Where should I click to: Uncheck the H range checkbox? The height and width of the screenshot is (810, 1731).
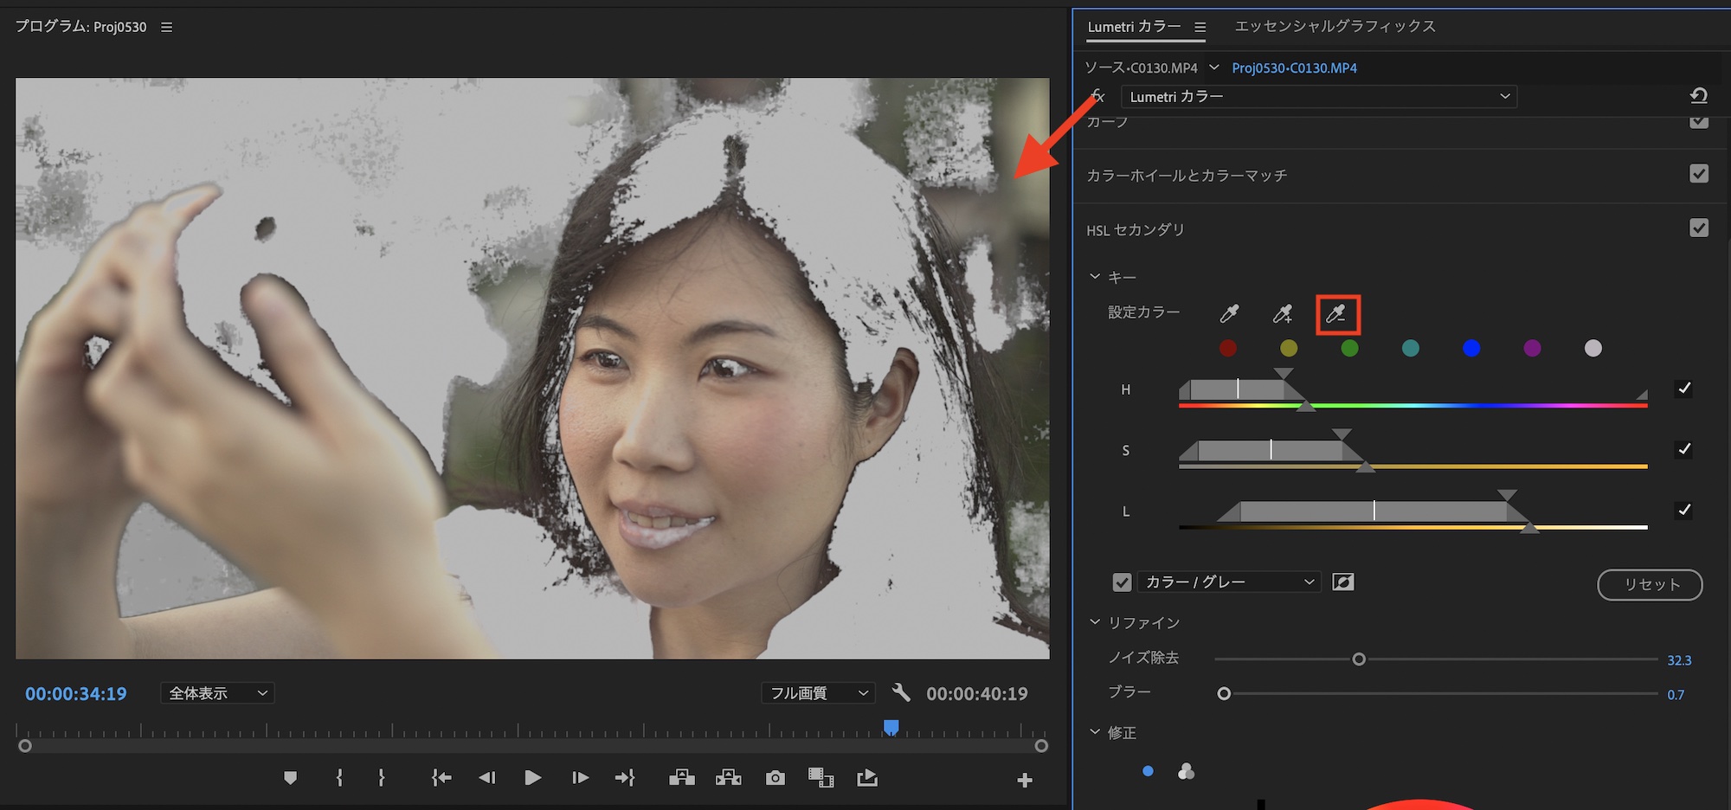click(1683, 389)
